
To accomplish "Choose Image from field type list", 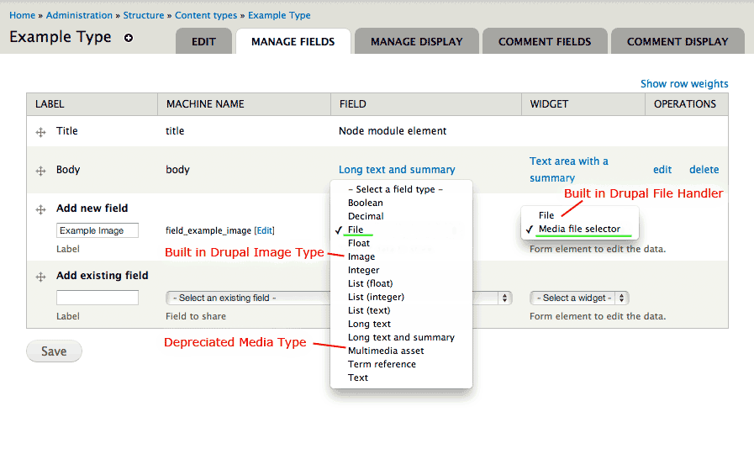I will (x=361, y=256).
